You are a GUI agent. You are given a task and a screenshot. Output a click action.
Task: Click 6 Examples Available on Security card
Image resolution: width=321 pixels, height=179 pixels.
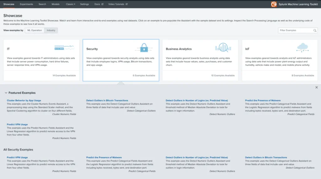pos(144,76)
